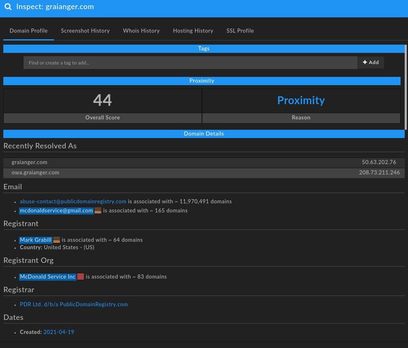Click the striped bars icon beside mcdonaldservice@gmail.com
Image resolution: width=408 pixels, height=348 pixels.
pyautogui.click(x=97, y=210)
